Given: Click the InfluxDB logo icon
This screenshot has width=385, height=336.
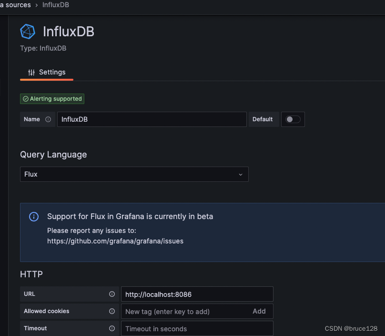Looking at the screenshot, I should [28, 31].
